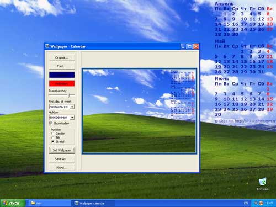Click the first system tray icon

pyautogui.click(x=256, y=203)
